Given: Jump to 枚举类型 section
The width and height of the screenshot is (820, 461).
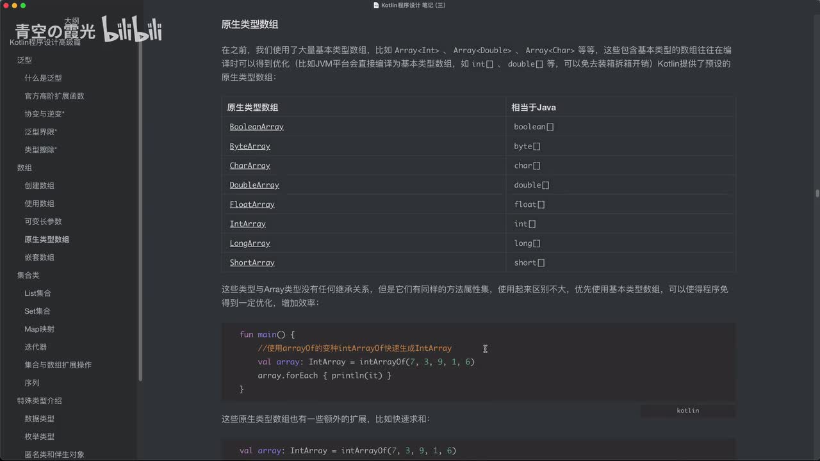Looking at the screenshot, I should [x=40, y=437].
